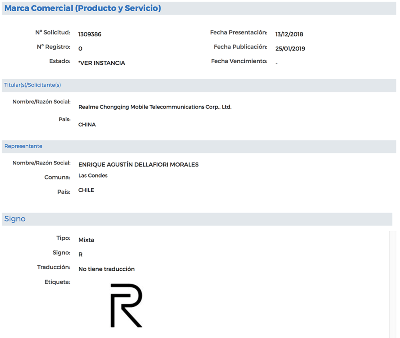
Task: Select the text No tiene traducción
Action: click(x=107, y=269)
